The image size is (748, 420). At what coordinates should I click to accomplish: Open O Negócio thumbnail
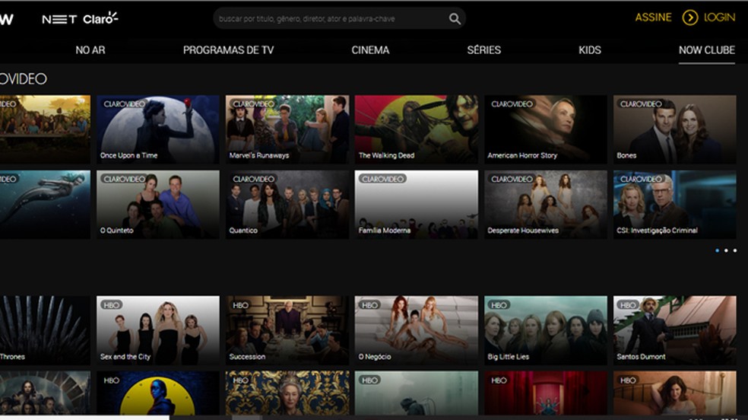pos(416,330)
